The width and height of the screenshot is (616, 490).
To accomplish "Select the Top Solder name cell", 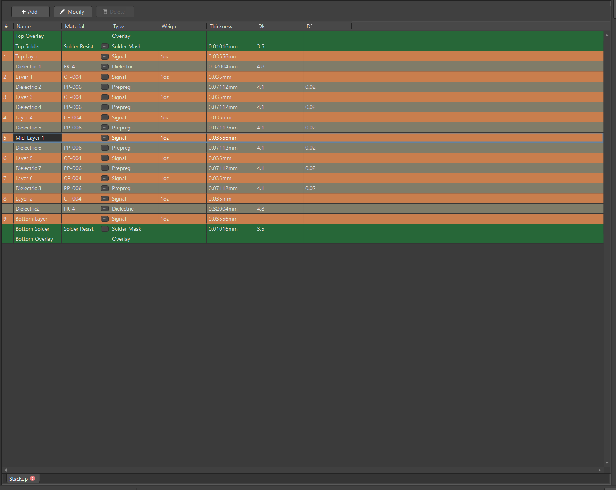I will 37,46.
